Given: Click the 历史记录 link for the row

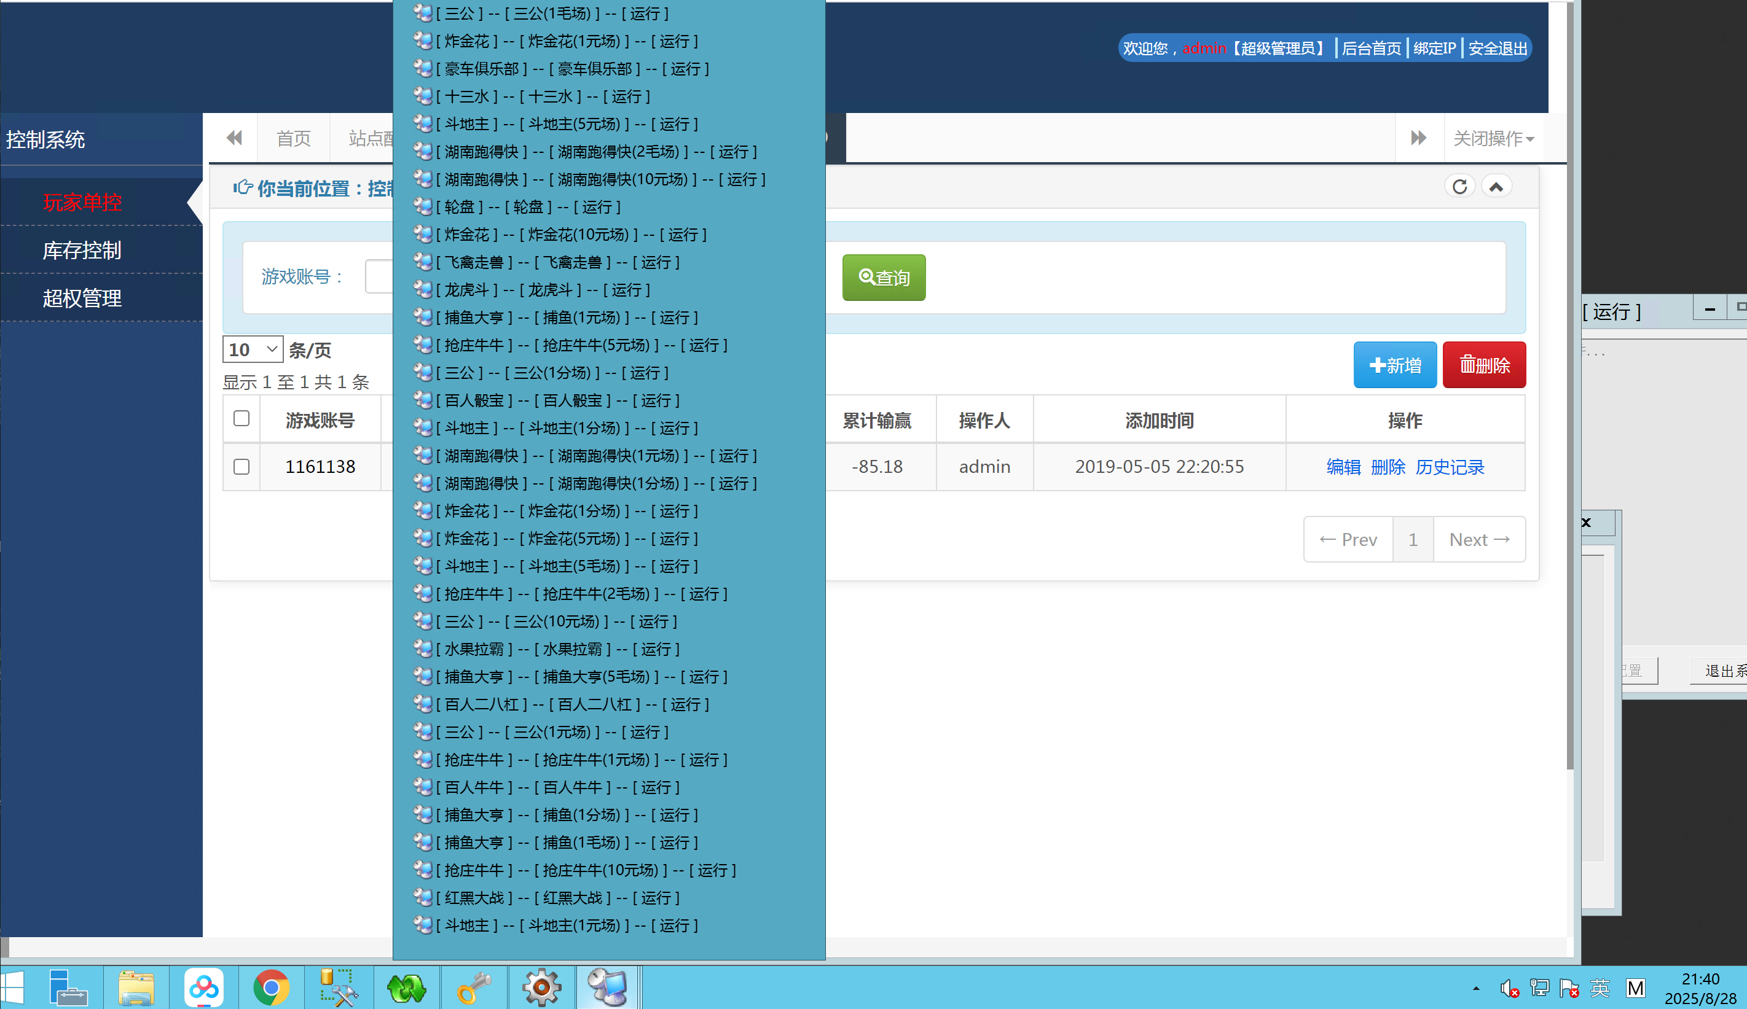Looking at the screenshot, I should (x=1450, y=467).
